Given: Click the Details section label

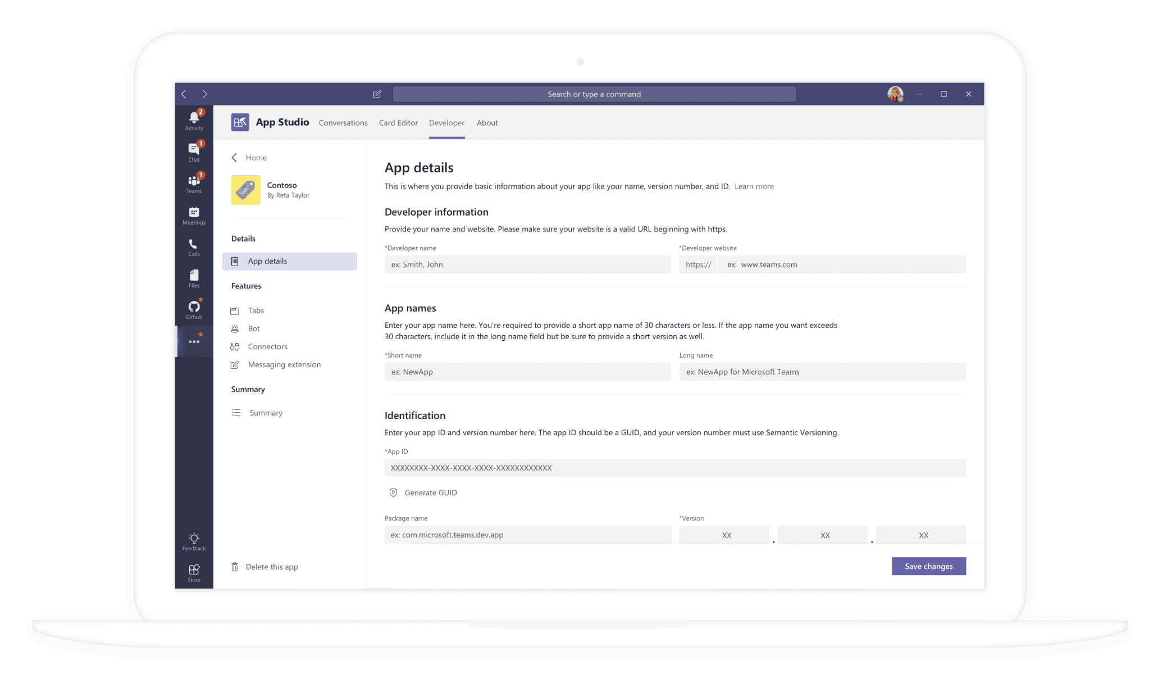Looking at the screenshot, I should tap(243, 239).
